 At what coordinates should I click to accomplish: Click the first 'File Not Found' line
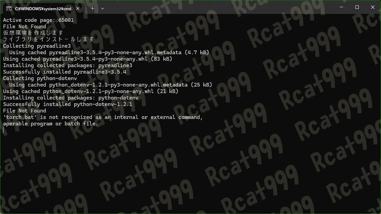click(x=25, y=27)
